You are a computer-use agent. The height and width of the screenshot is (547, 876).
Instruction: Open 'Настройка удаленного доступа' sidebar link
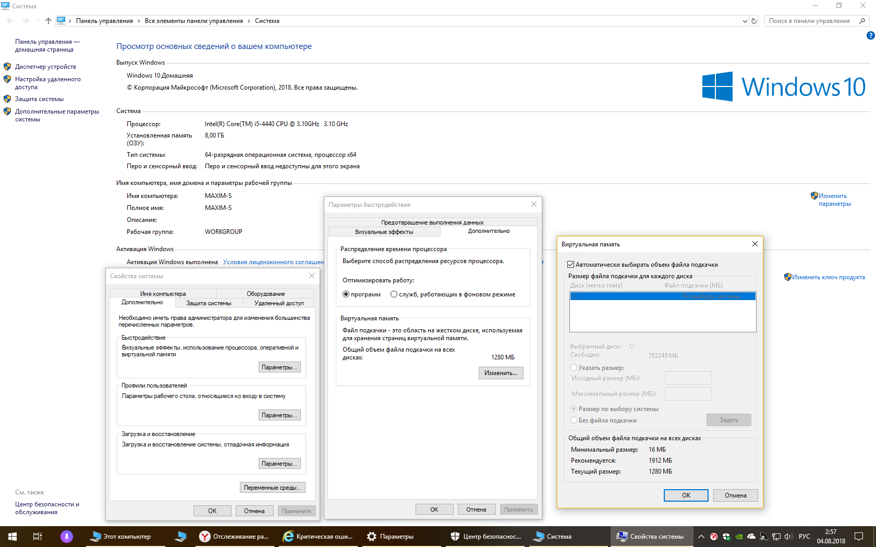point(48,83)
